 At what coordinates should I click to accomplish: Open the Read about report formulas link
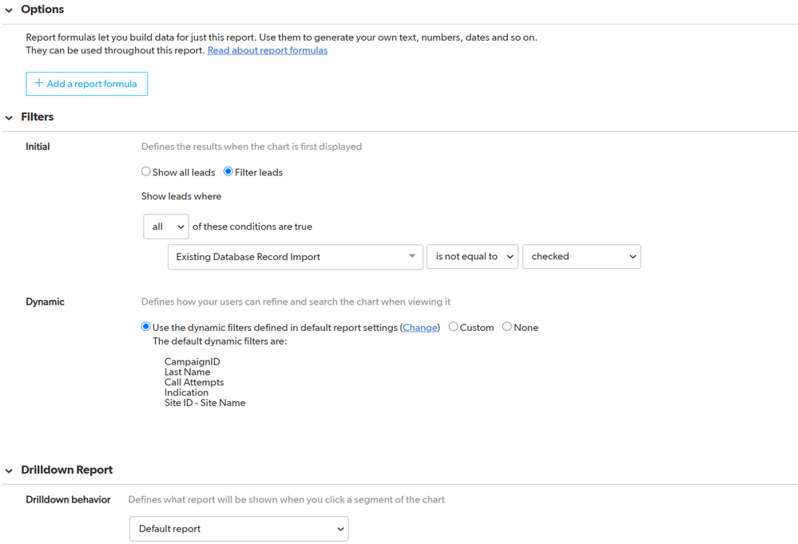[x=267, y=50]
